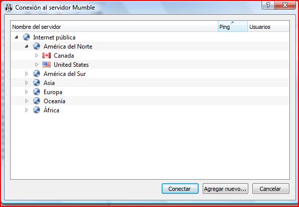Sort by the Ping column header
299x207 pixels.
[233, 27]
